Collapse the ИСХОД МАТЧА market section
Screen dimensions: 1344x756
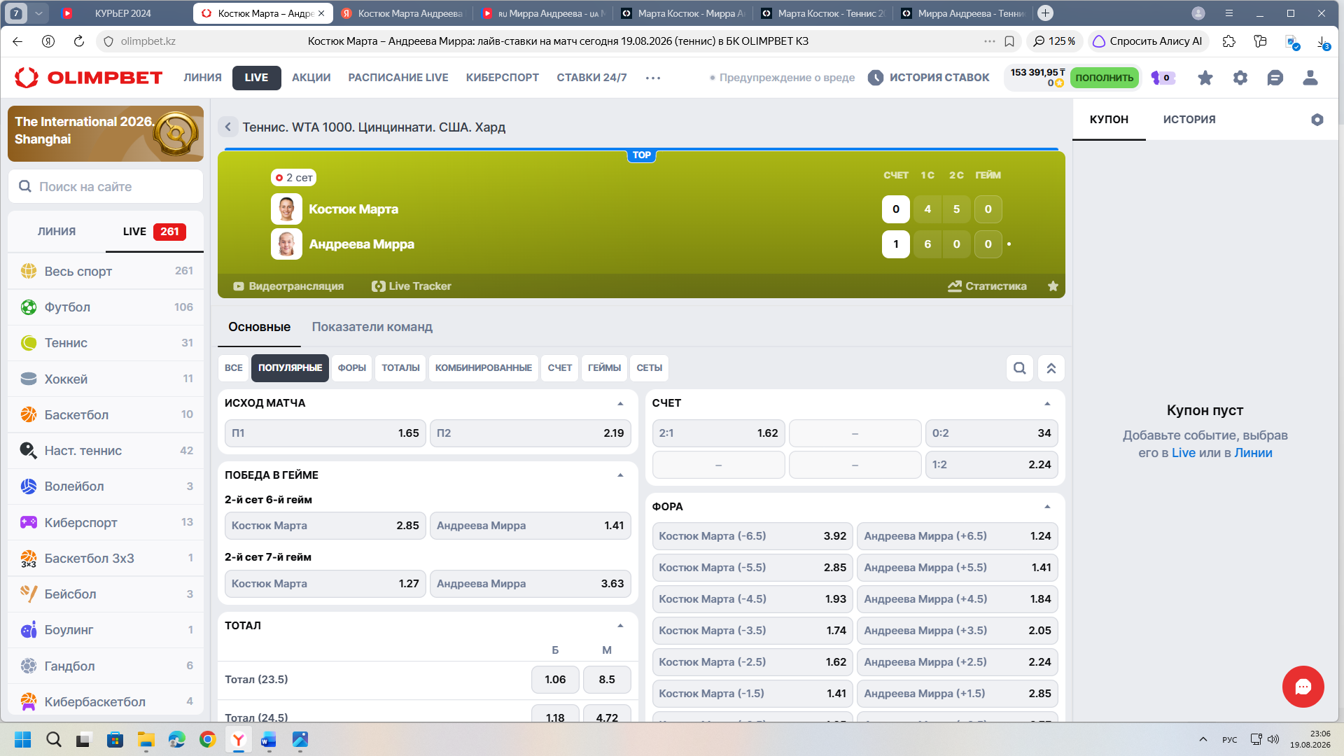pyautogui.click(x=620, y=404)
